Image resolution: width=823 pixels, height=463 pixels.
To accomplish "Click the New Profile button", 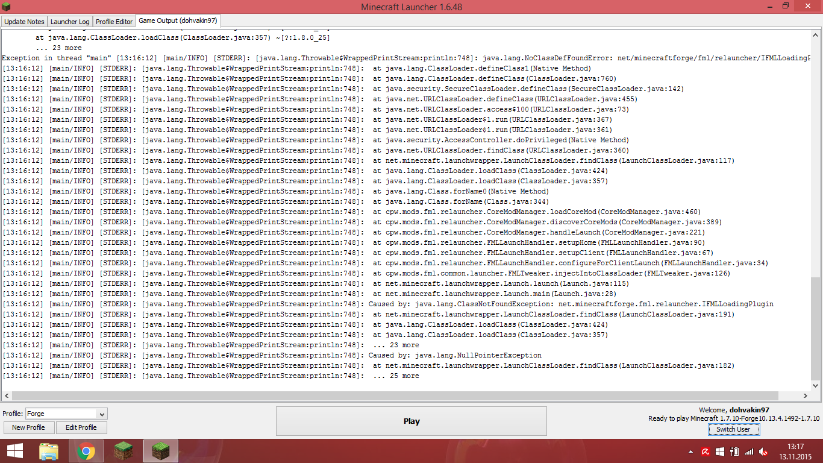I will (x=28, y=427).
